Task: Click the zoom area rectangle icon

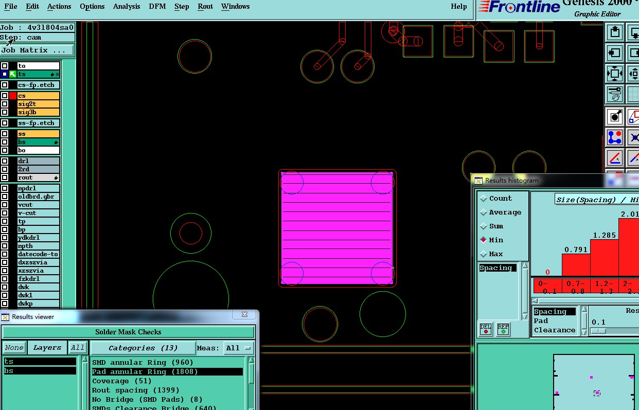Action: tap(633, 117)
